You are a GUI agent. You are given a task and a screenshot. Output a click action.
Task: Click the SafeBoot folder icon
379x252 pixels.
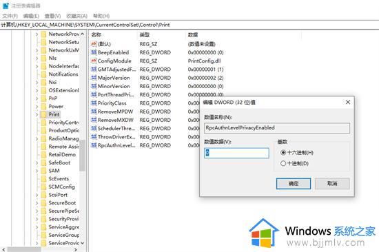pyautogui.click(x=43, y=163)
